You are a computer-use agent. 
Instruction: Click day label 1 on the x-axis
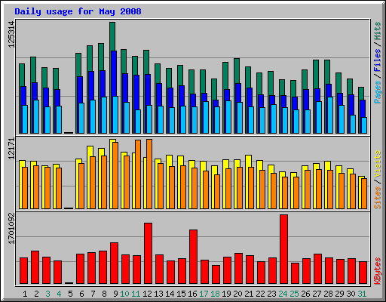pyautogui.click(x=25, y=294)
